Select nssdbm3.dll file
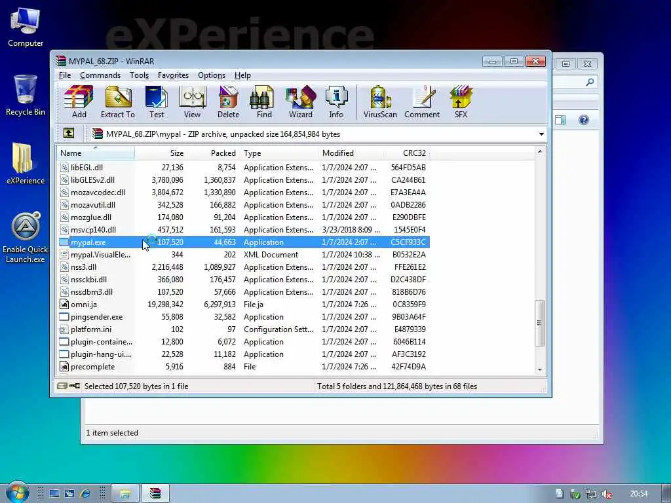The width and height of the screenshot is (671, 503). coord(243,291)
